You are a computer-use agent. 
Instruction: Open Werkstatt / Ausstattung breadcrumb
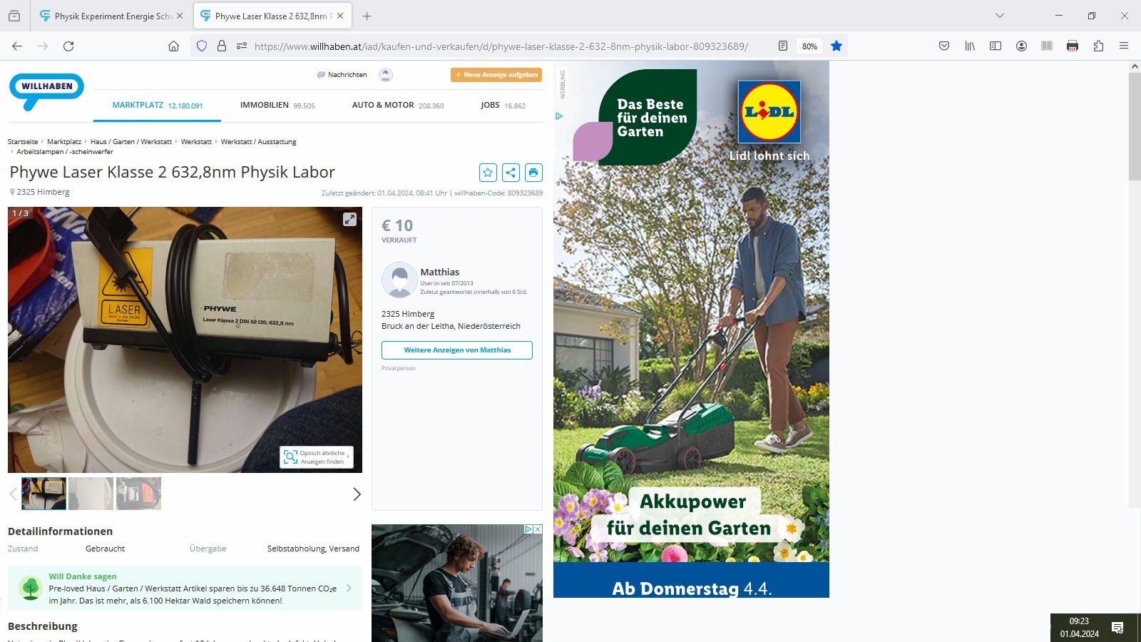[258, 142]
